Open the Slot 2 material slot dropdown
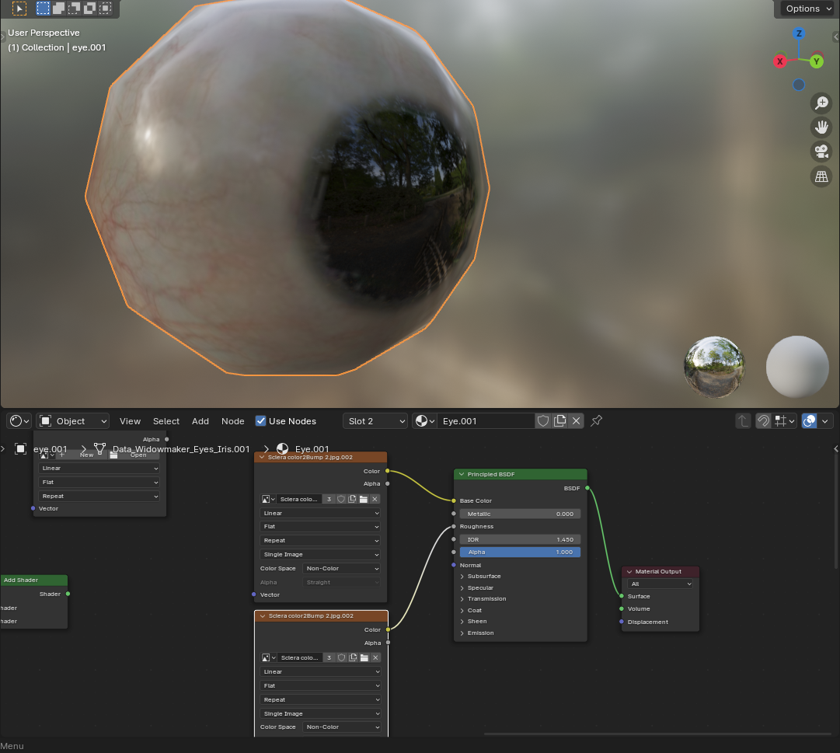The image size is (840, 753). [x=375, y=421]
